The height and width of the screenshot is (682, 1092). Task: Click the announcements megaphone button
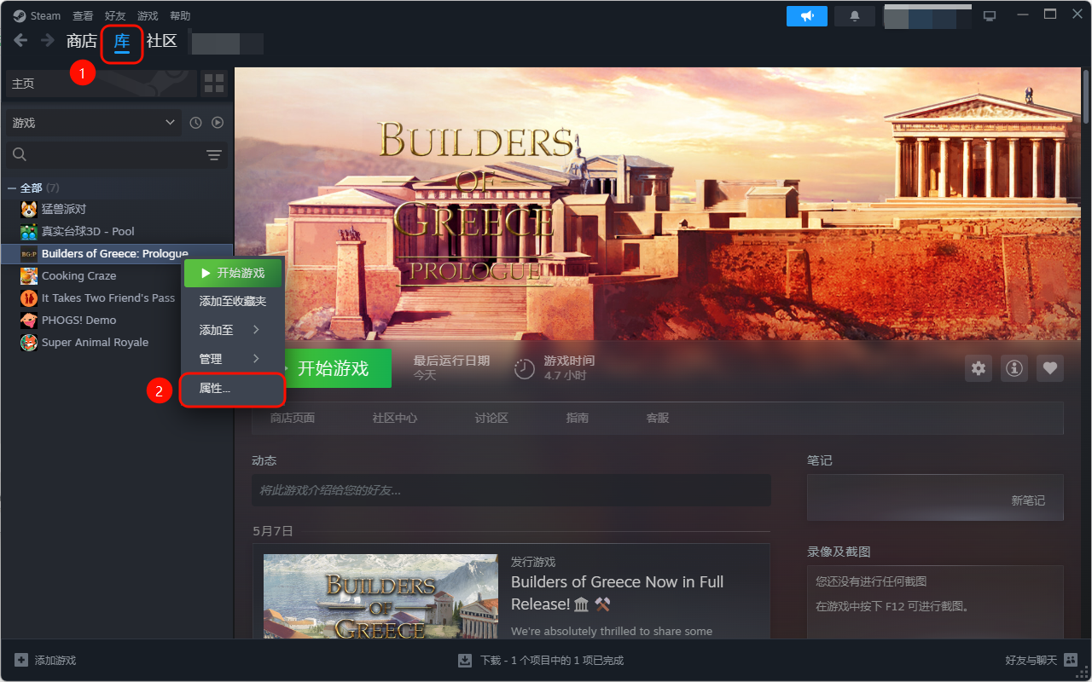tap(807, 16)
